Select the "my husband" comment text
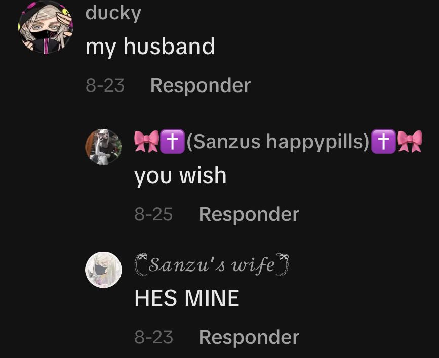The width and height of the screenshot is (439, 358). [x=150, y=47]
